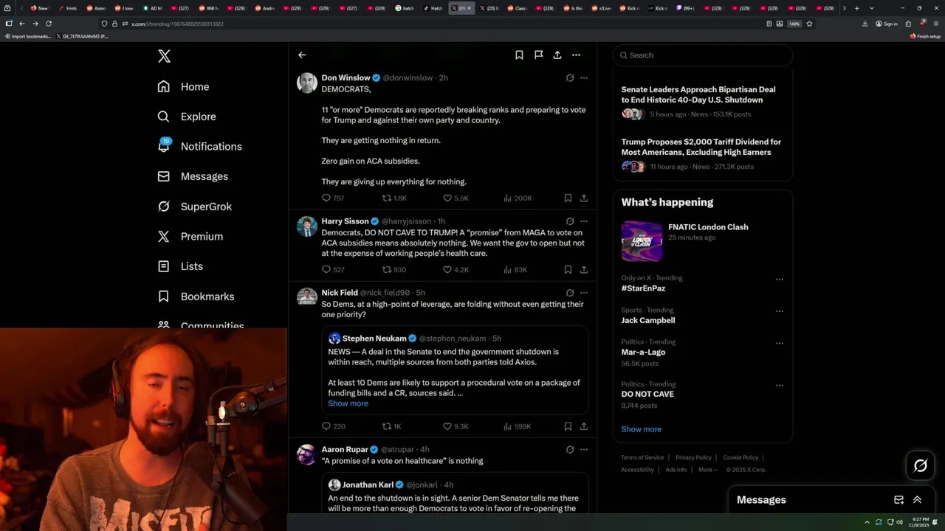Repost Nick Field's post
The image size is (945, 531).
coord(386,426)
